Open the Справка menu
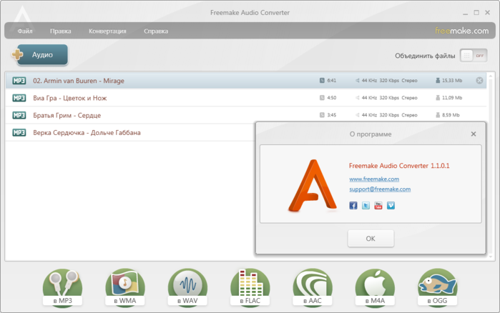This screenshot has width=500, height=313. 156,31
